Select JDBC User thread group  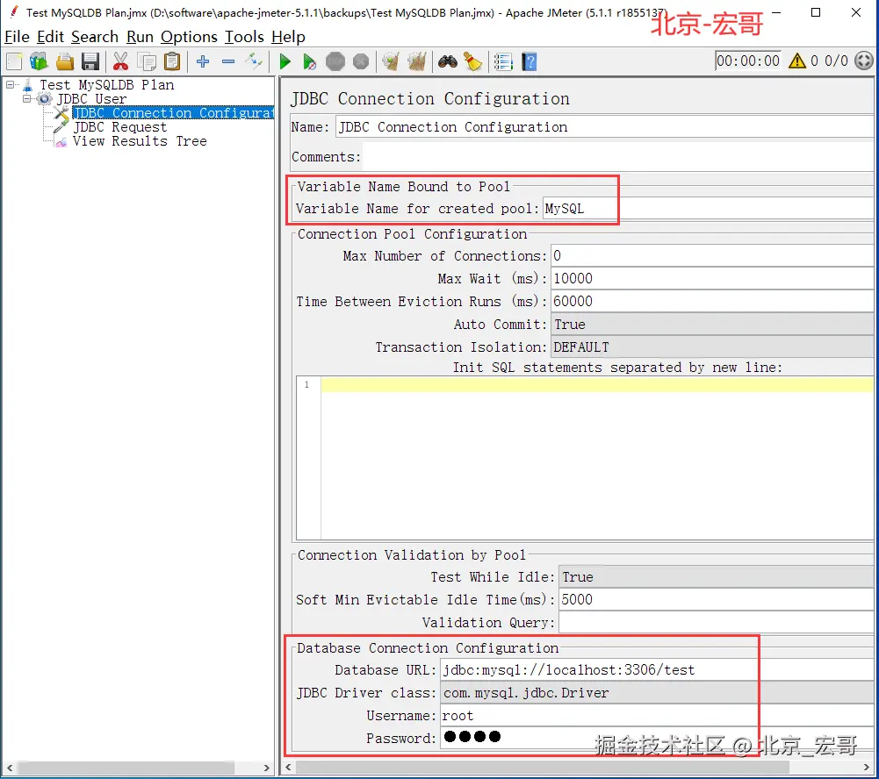click(91, 98)
